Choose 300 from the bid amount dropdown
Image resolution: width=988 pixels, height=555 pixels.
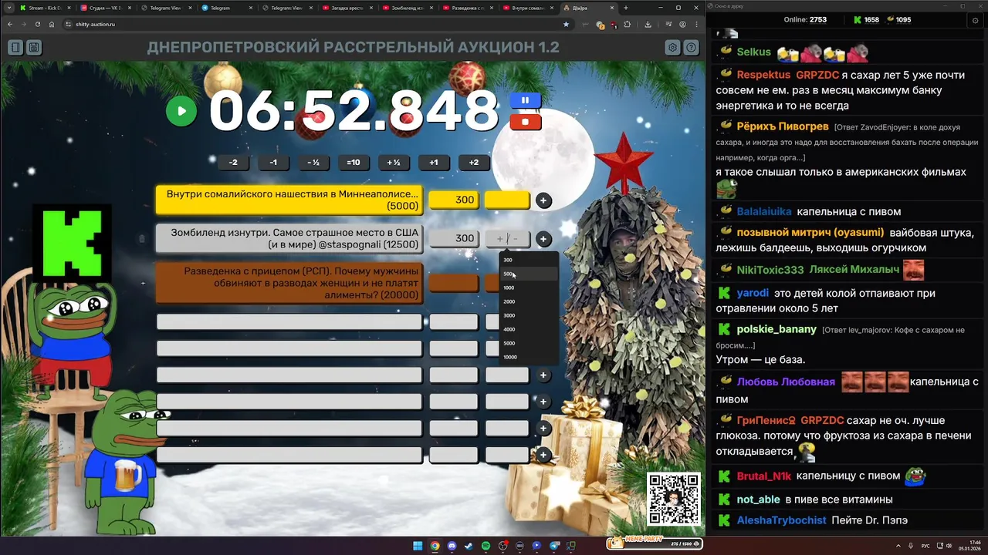pos(529,260)
